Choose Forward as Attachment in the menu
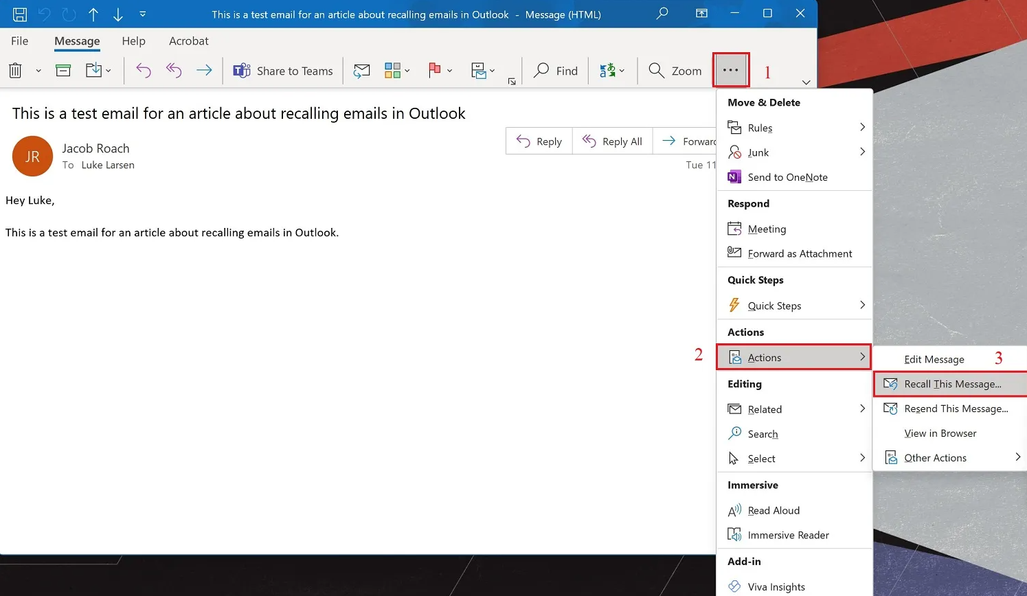 point(800,253)
